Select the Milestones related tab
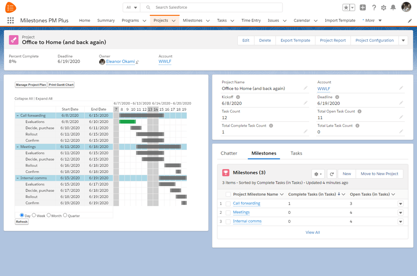 [264, 153]
